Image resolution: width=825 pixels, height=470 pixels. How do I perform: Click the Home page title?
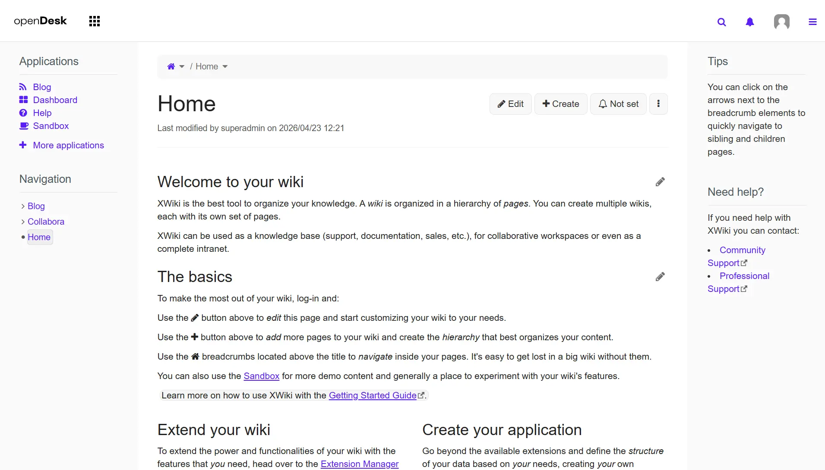[x=186, y=104]
